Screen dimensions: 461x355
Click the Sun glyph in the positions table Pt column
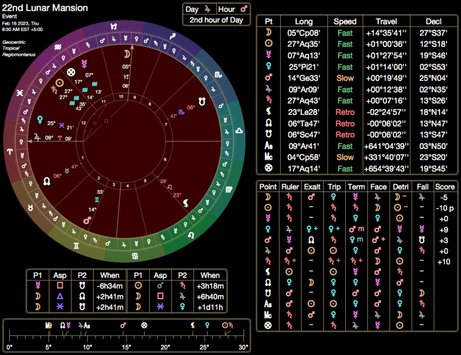268,44
